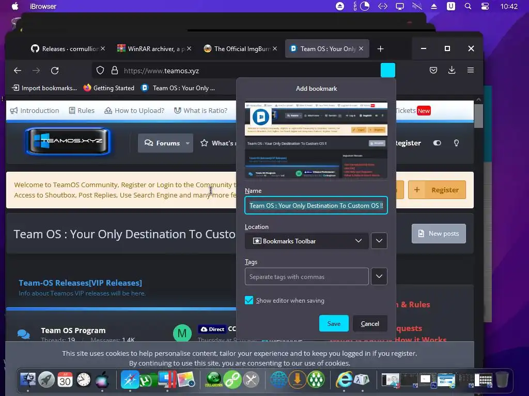Open the shield tracking protection icon
529x396 pixels.
tap(100, 70)
